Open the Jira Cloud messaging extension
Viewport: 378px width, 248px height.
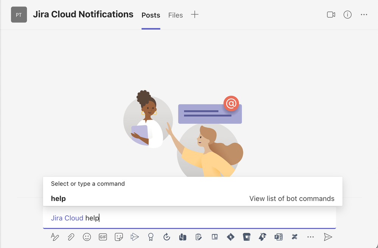pos(230,237)
